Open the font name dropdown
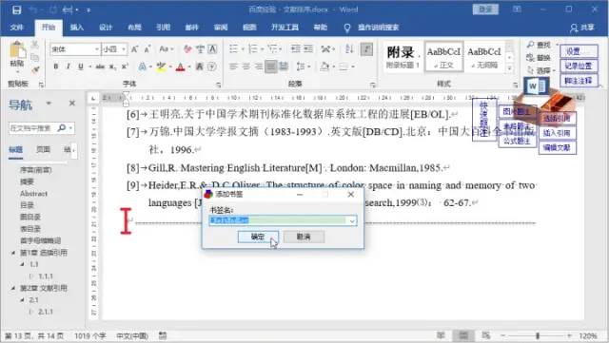 97,49
